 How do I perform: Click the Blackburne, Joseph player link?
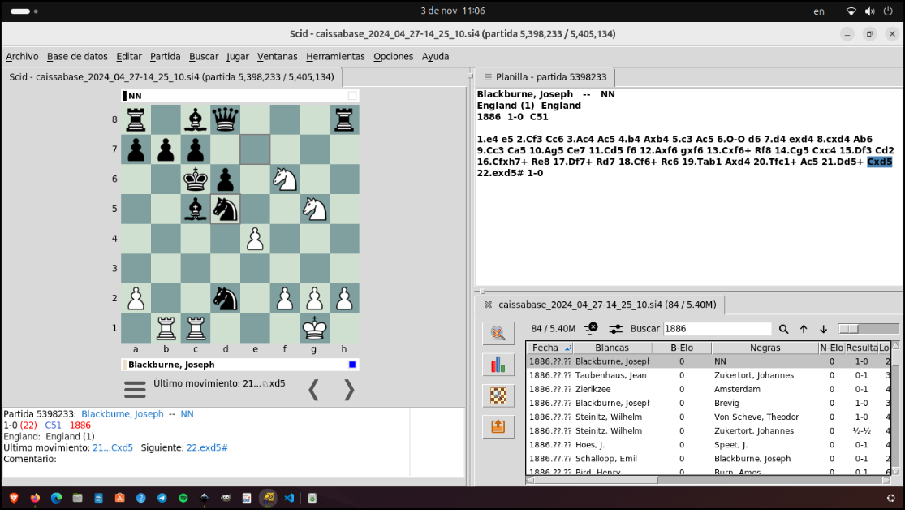(123, 414)
